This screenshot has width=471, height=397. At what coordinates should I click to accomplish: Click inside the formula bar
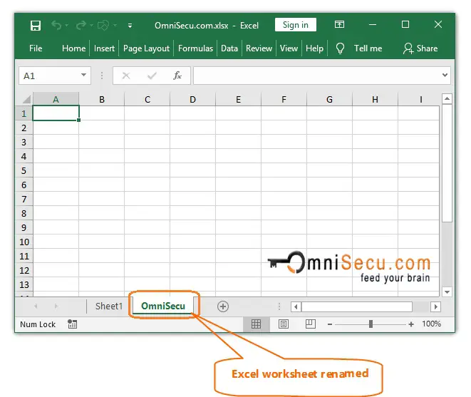[317, 76]
